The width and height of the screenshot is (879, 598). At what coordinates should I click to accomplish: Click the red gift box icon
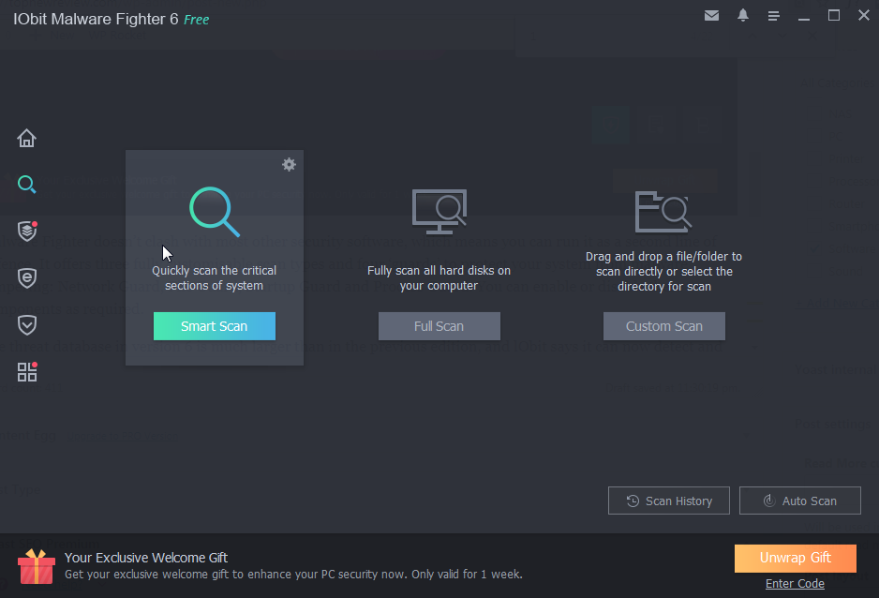click(x=37, y=566)
